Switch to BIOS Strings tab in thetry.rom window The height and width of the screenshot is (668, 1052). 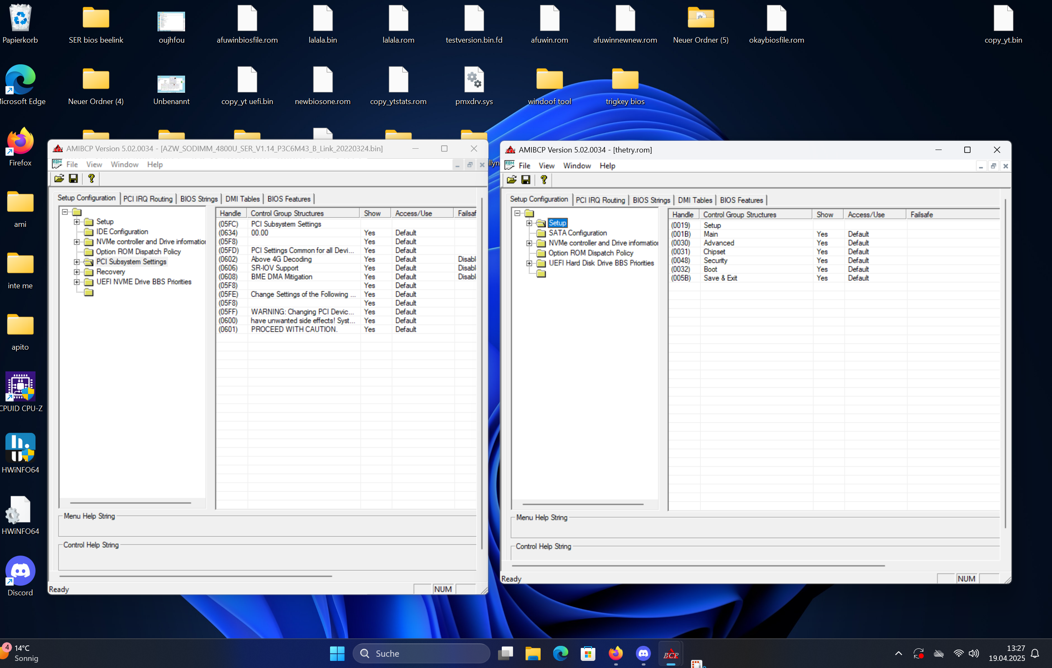[651, 200]
